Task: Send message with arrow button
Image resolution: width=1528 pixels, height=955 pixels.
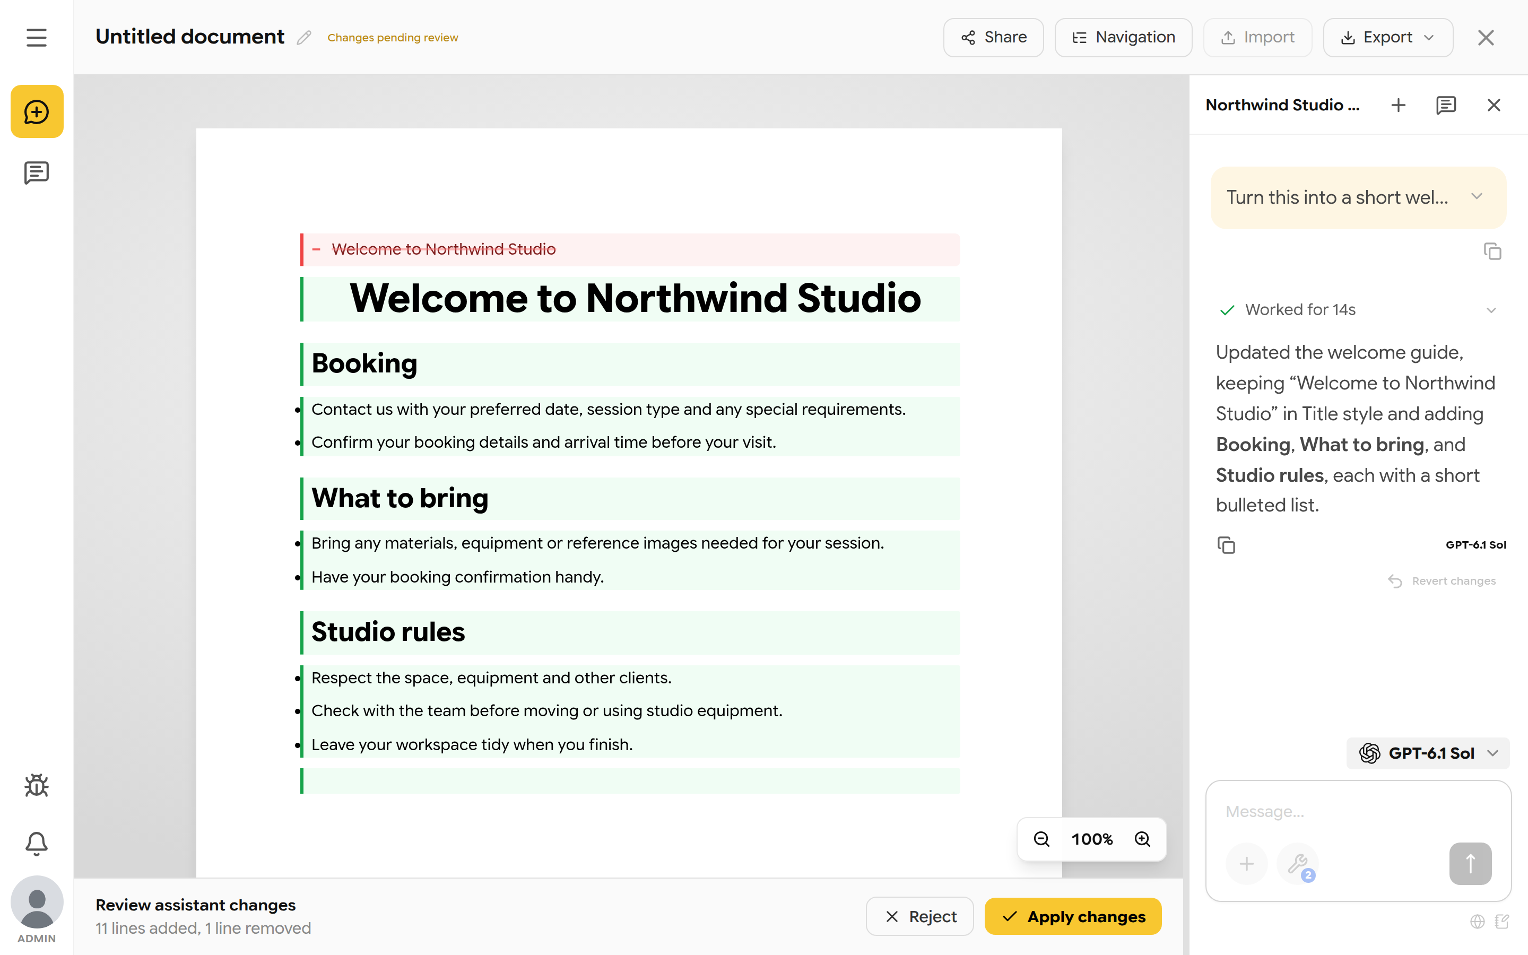Action: tap(1470, 863)
